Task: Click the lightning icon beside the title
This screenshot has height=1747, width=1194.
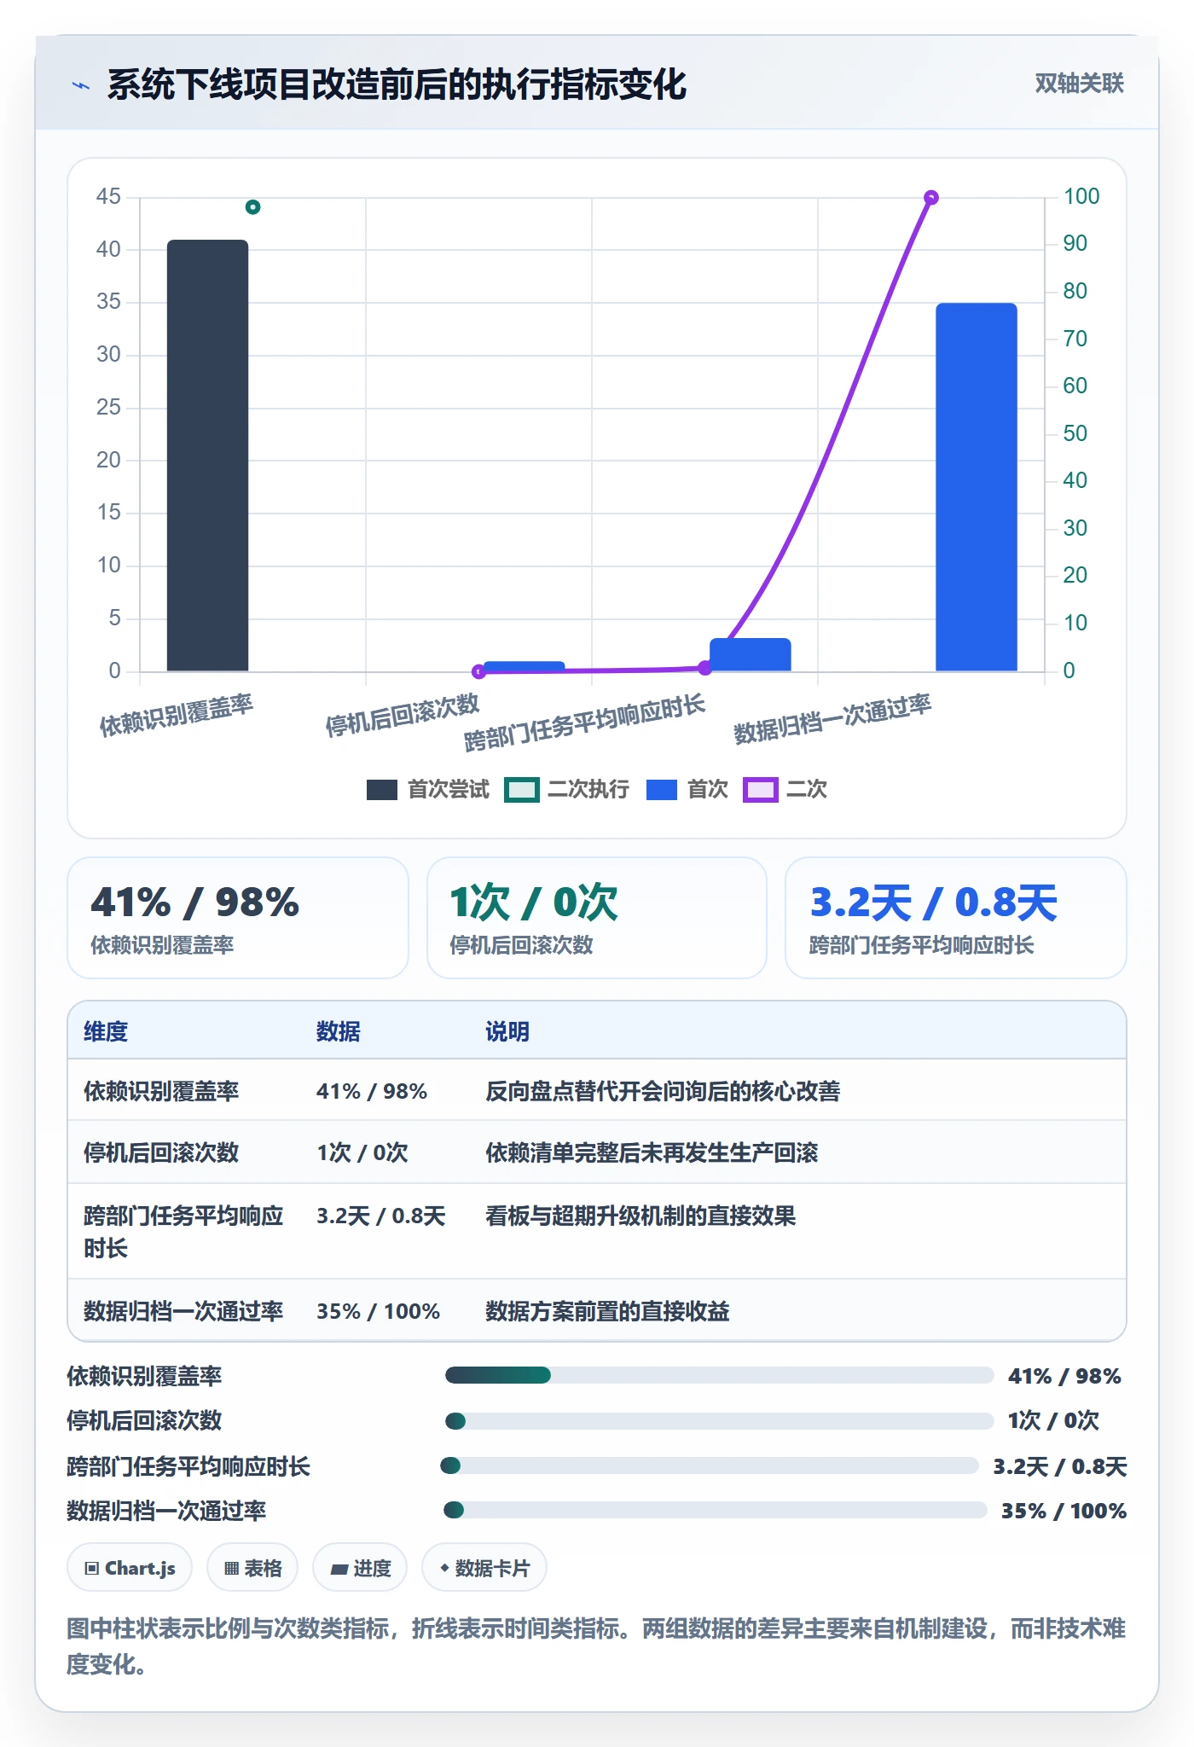Action: coord(81,85)
